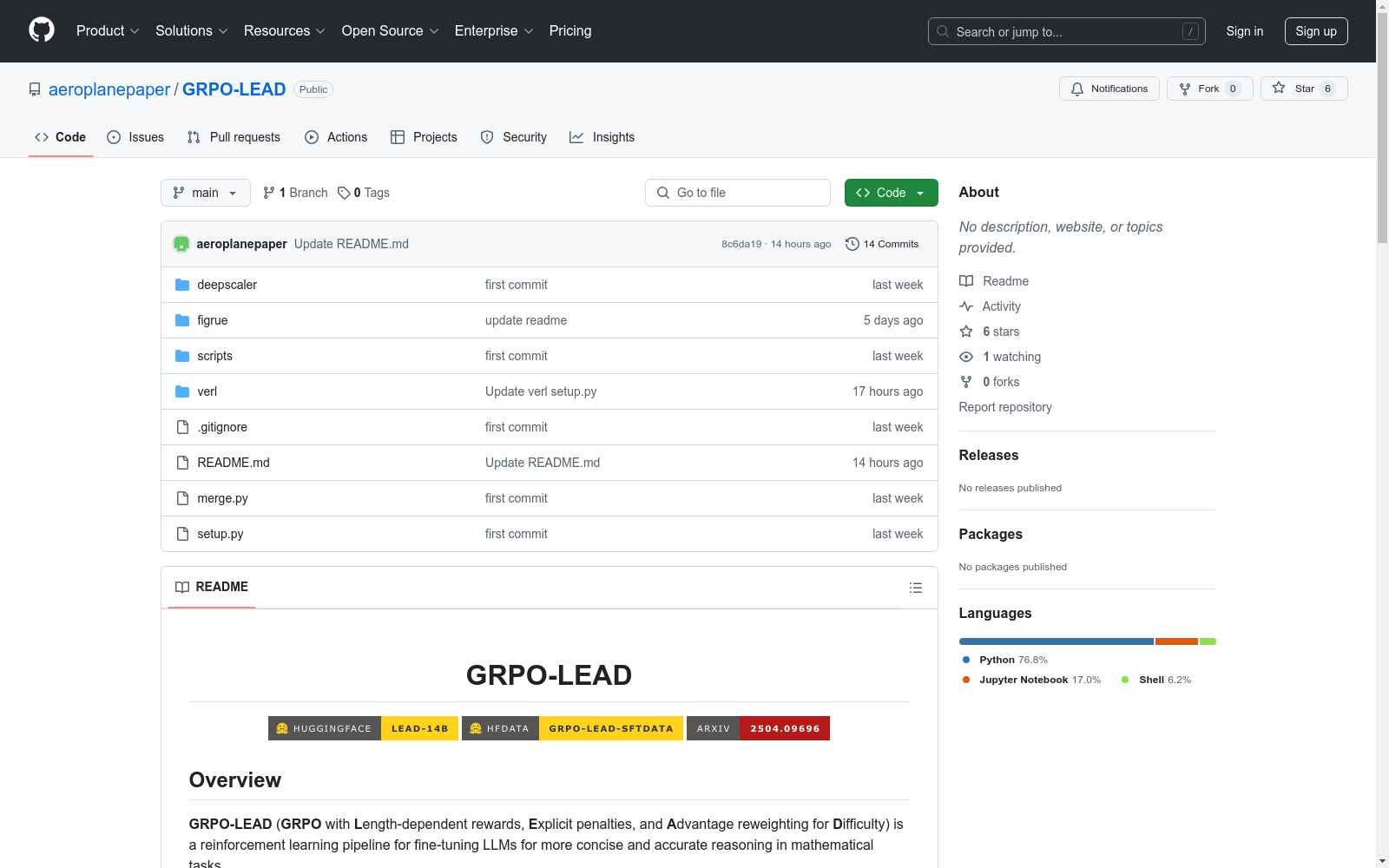1389x868 pixels.
Task: Expand the Open Source menu
Action: (x=391, y=30)
